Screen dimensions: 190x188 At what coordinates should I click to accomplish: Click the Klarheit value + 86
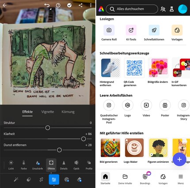point(88,134)
